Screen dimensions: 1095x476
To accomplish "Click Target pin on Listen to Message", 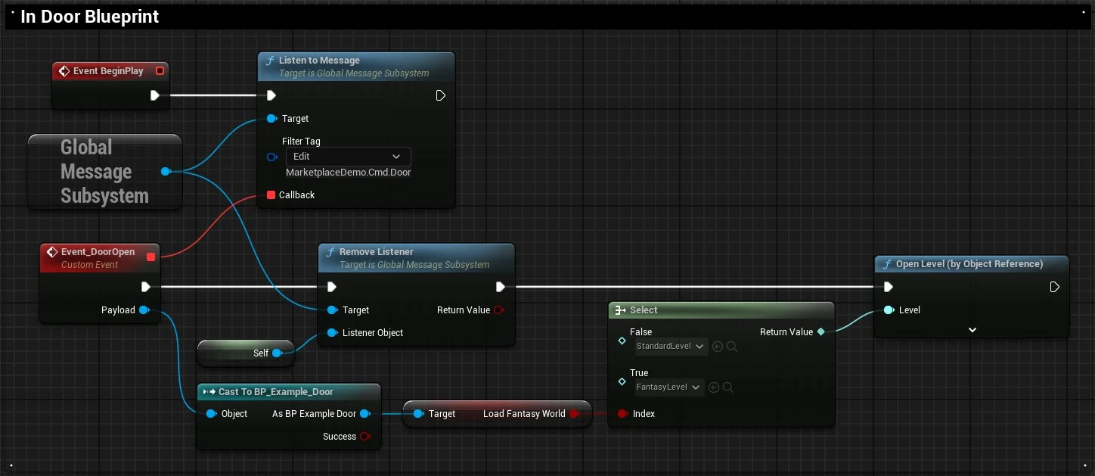I will [271, 119].
